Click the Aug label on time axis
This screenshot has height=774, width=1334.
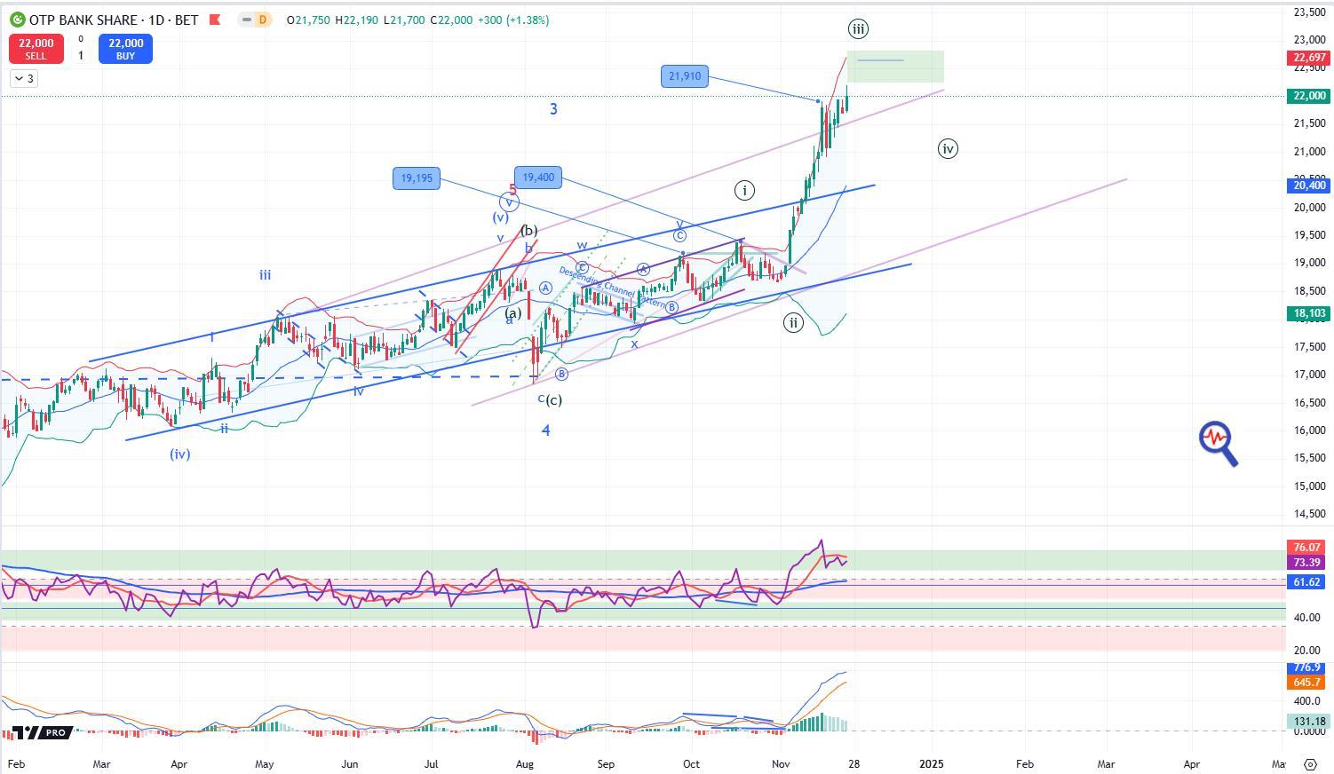point(525,764)
